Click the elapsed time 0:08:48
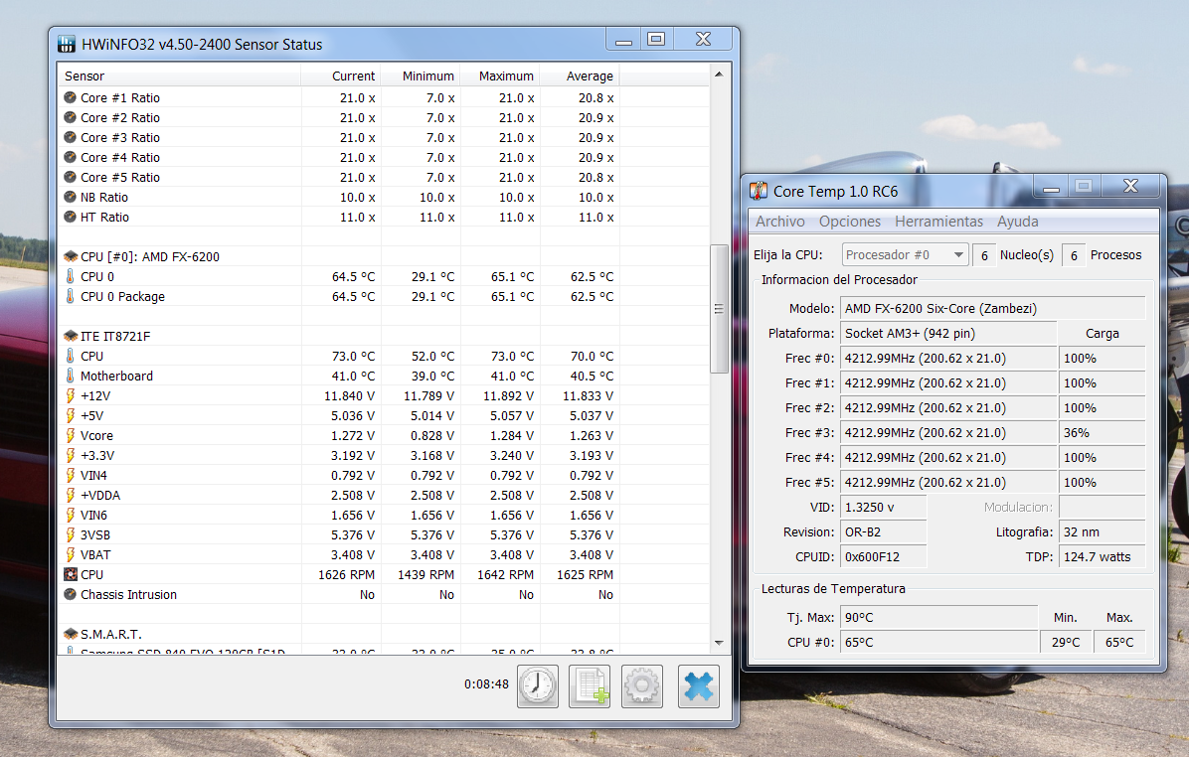Viewport: 1189px width, 757px height. tap(486, 684)
